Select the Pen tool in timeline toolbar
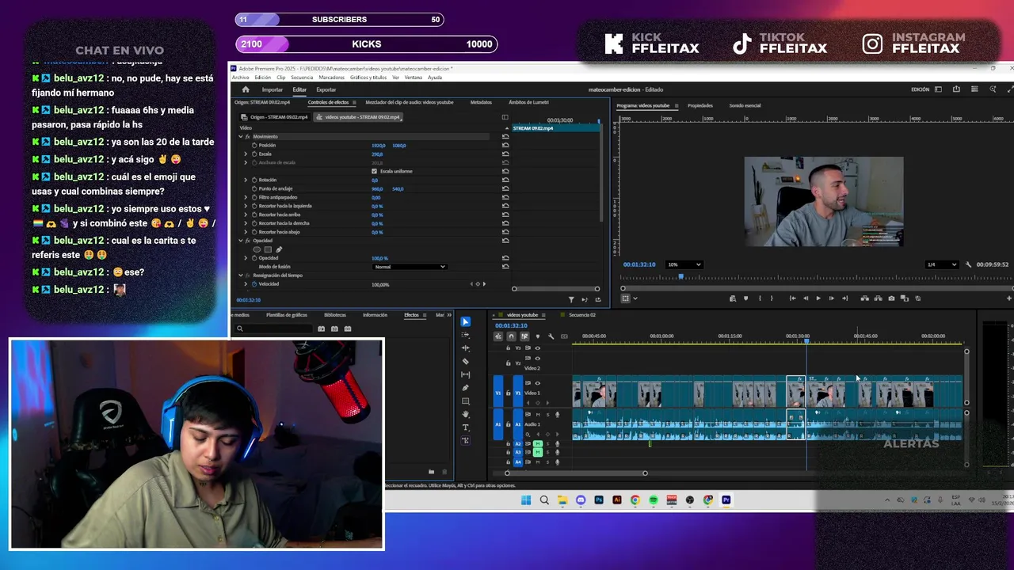1014x570 pixels. pos(466,388)
